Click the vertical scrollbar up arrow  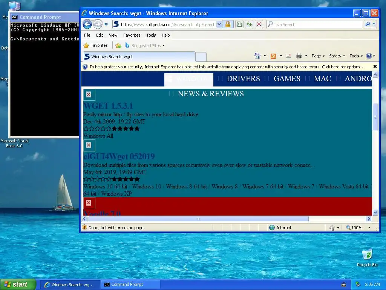375,74
